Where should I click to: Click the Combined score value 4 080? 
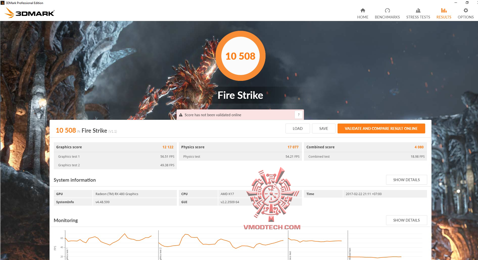(x=419, y=147)
